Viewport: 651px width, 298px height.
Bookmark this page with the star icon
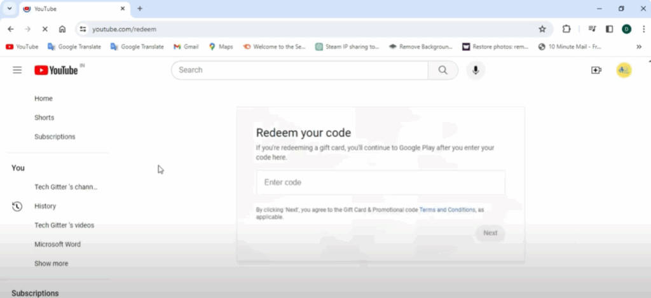point(542,29)
